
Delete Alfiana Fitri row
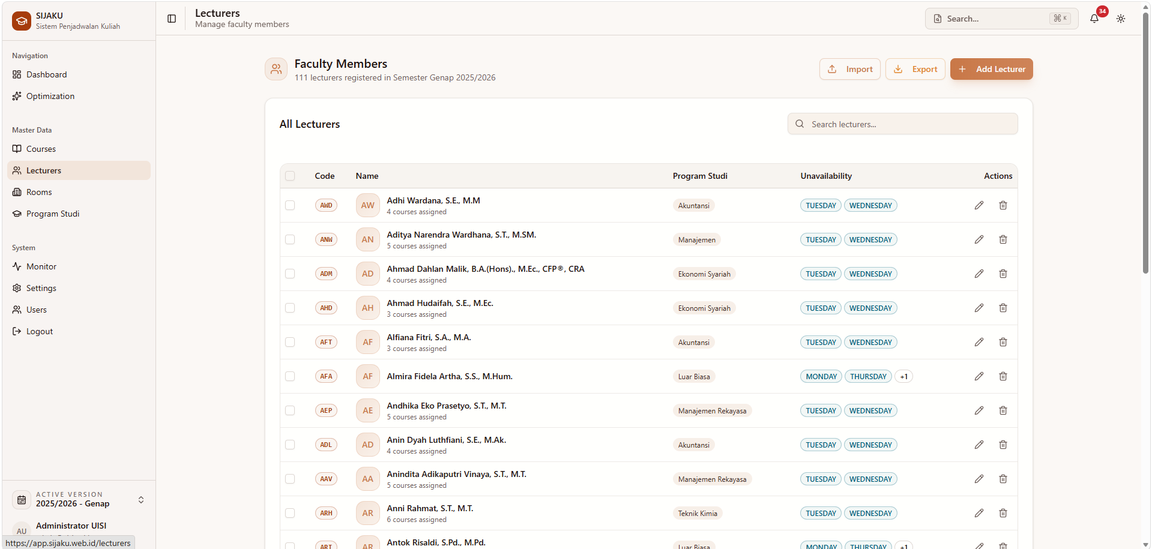click(x=1003, y=342)
